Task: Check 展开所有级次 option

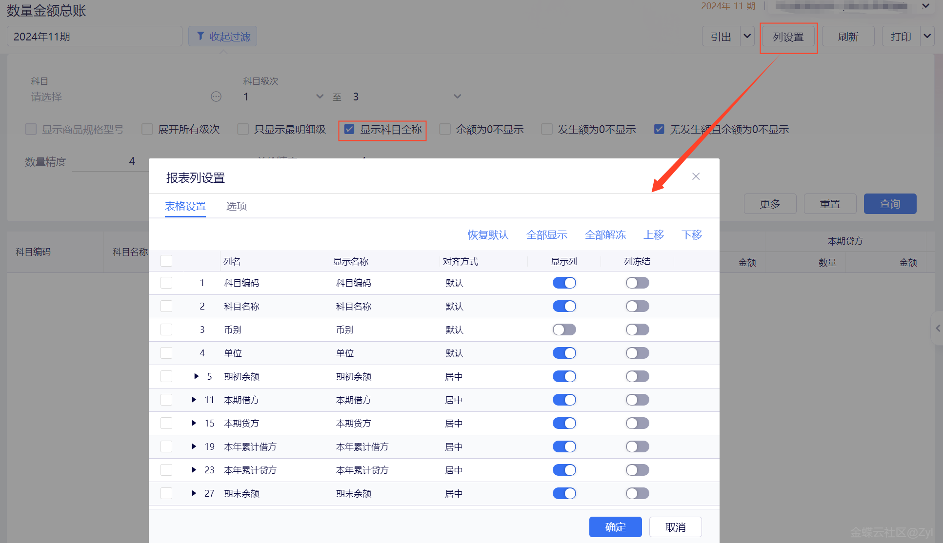Action: pos(147,129)
